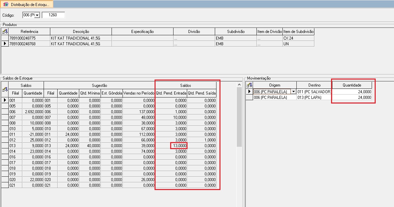Click the Vendas no Período column header
This screenshot has width=394, height=207.
pyautogui.click(x=139, y=93)
